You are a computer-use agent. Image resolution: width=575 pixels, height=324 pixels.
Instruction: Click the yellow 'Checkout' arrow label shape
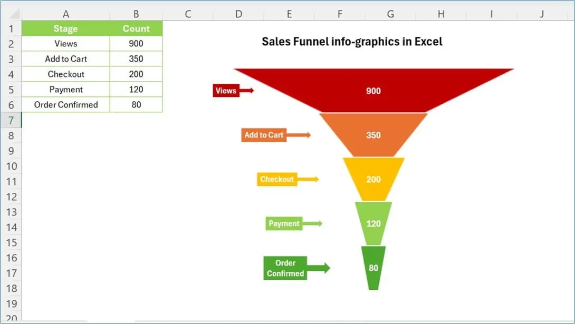(x=288, y=180)
